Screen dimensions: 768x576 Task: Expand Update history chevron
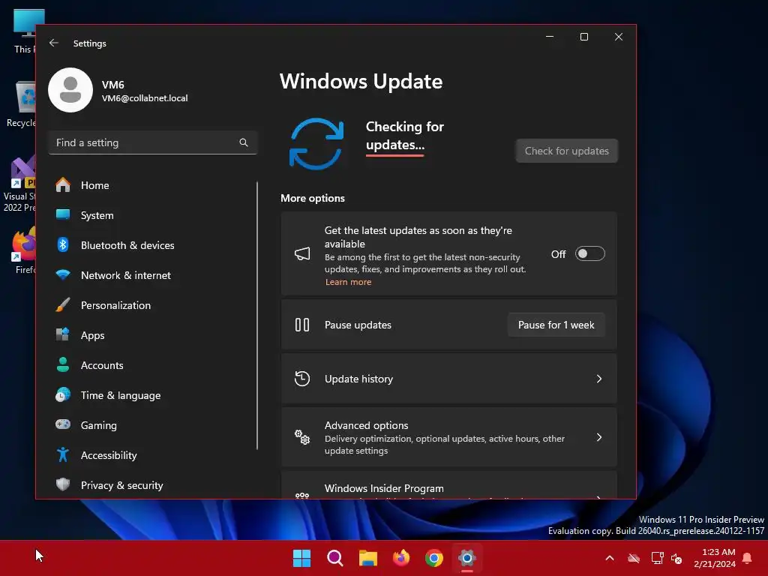coord(599,379)
